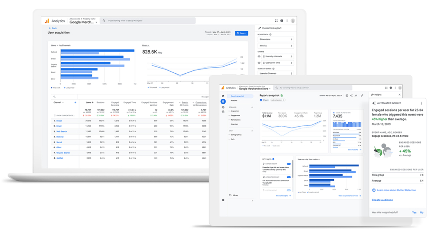This screenshot has height=232, width=444.
Task: Open the Users dropdown above the bar chart
Action: 55,46
